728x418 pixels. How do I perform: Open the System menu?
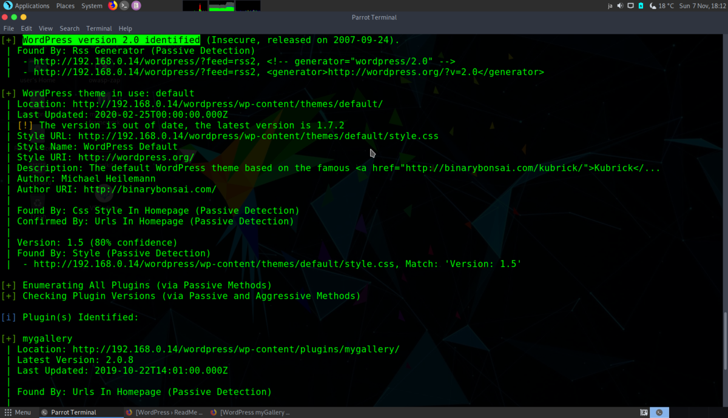pos(92,6)
